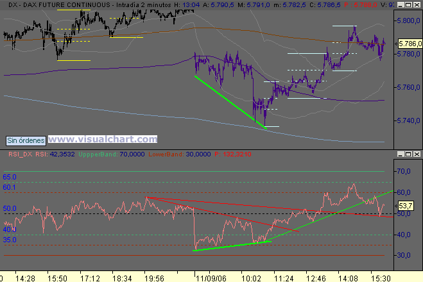Screen dimensions: 423x282
Task: Click the 50.0 level label on the RSI pane
Action: [x=10, y=208]
